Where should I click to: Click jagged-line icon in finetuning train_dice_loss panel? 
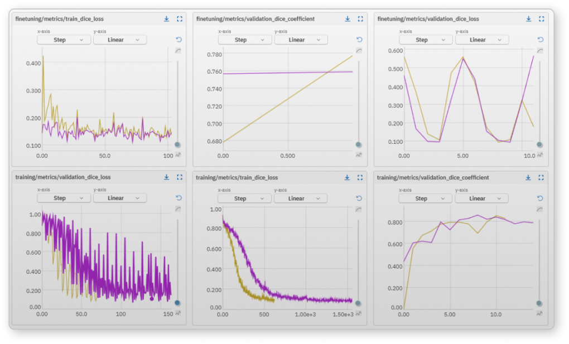178,155
